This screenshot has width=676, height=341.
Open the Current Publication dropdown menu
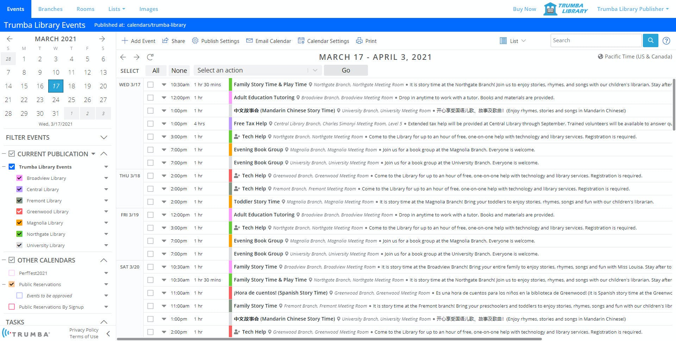click(93, 154)
